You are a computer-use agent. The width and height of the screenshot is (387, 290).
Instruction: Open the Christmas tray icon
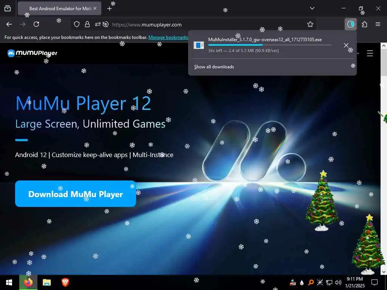point(293,282)
